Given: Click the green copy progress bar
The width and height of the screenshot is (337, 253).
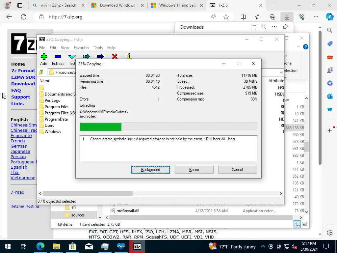Looking at the screenshot, I should (x=101, y=127).
